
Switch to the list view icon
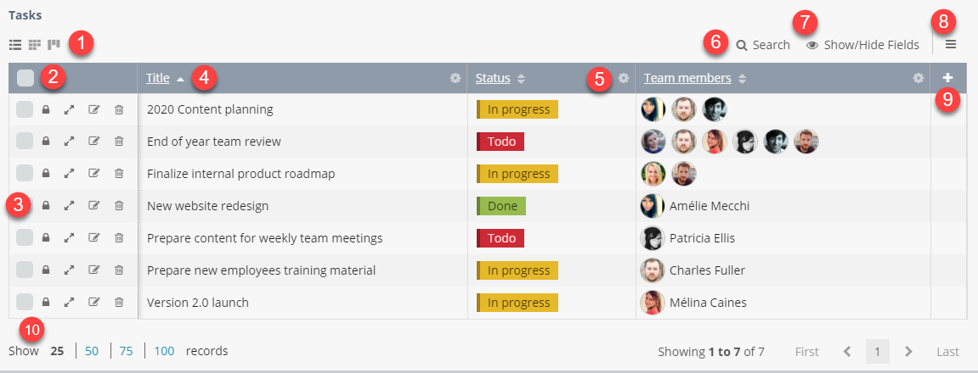(15, 44)
